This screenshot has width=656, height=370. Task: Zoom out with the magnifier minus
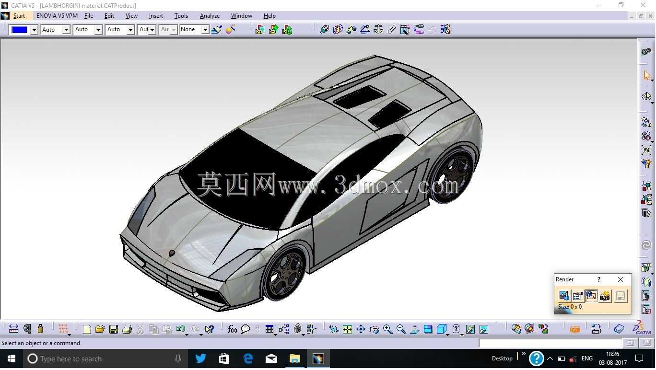point(401,329)
